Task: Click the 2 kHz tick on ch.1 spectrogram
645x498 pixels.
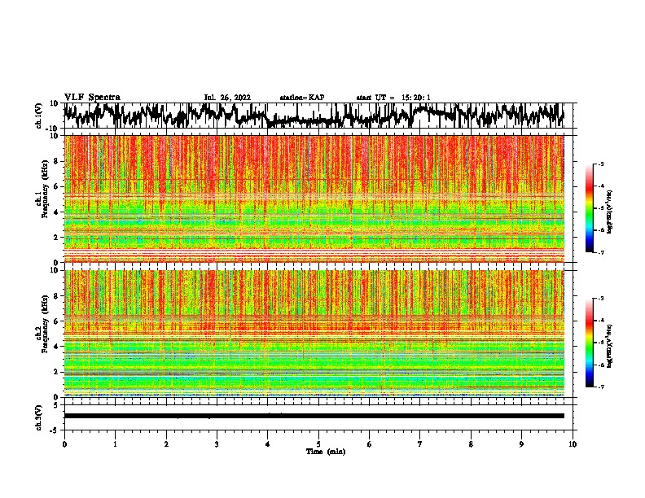Action: pos(56,238)
